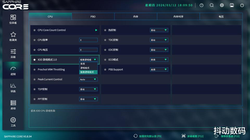Toggle favorite star for PSS Support
Image resolution: width=250 pixels, height=140 pixels.
(x=105, y=69)
